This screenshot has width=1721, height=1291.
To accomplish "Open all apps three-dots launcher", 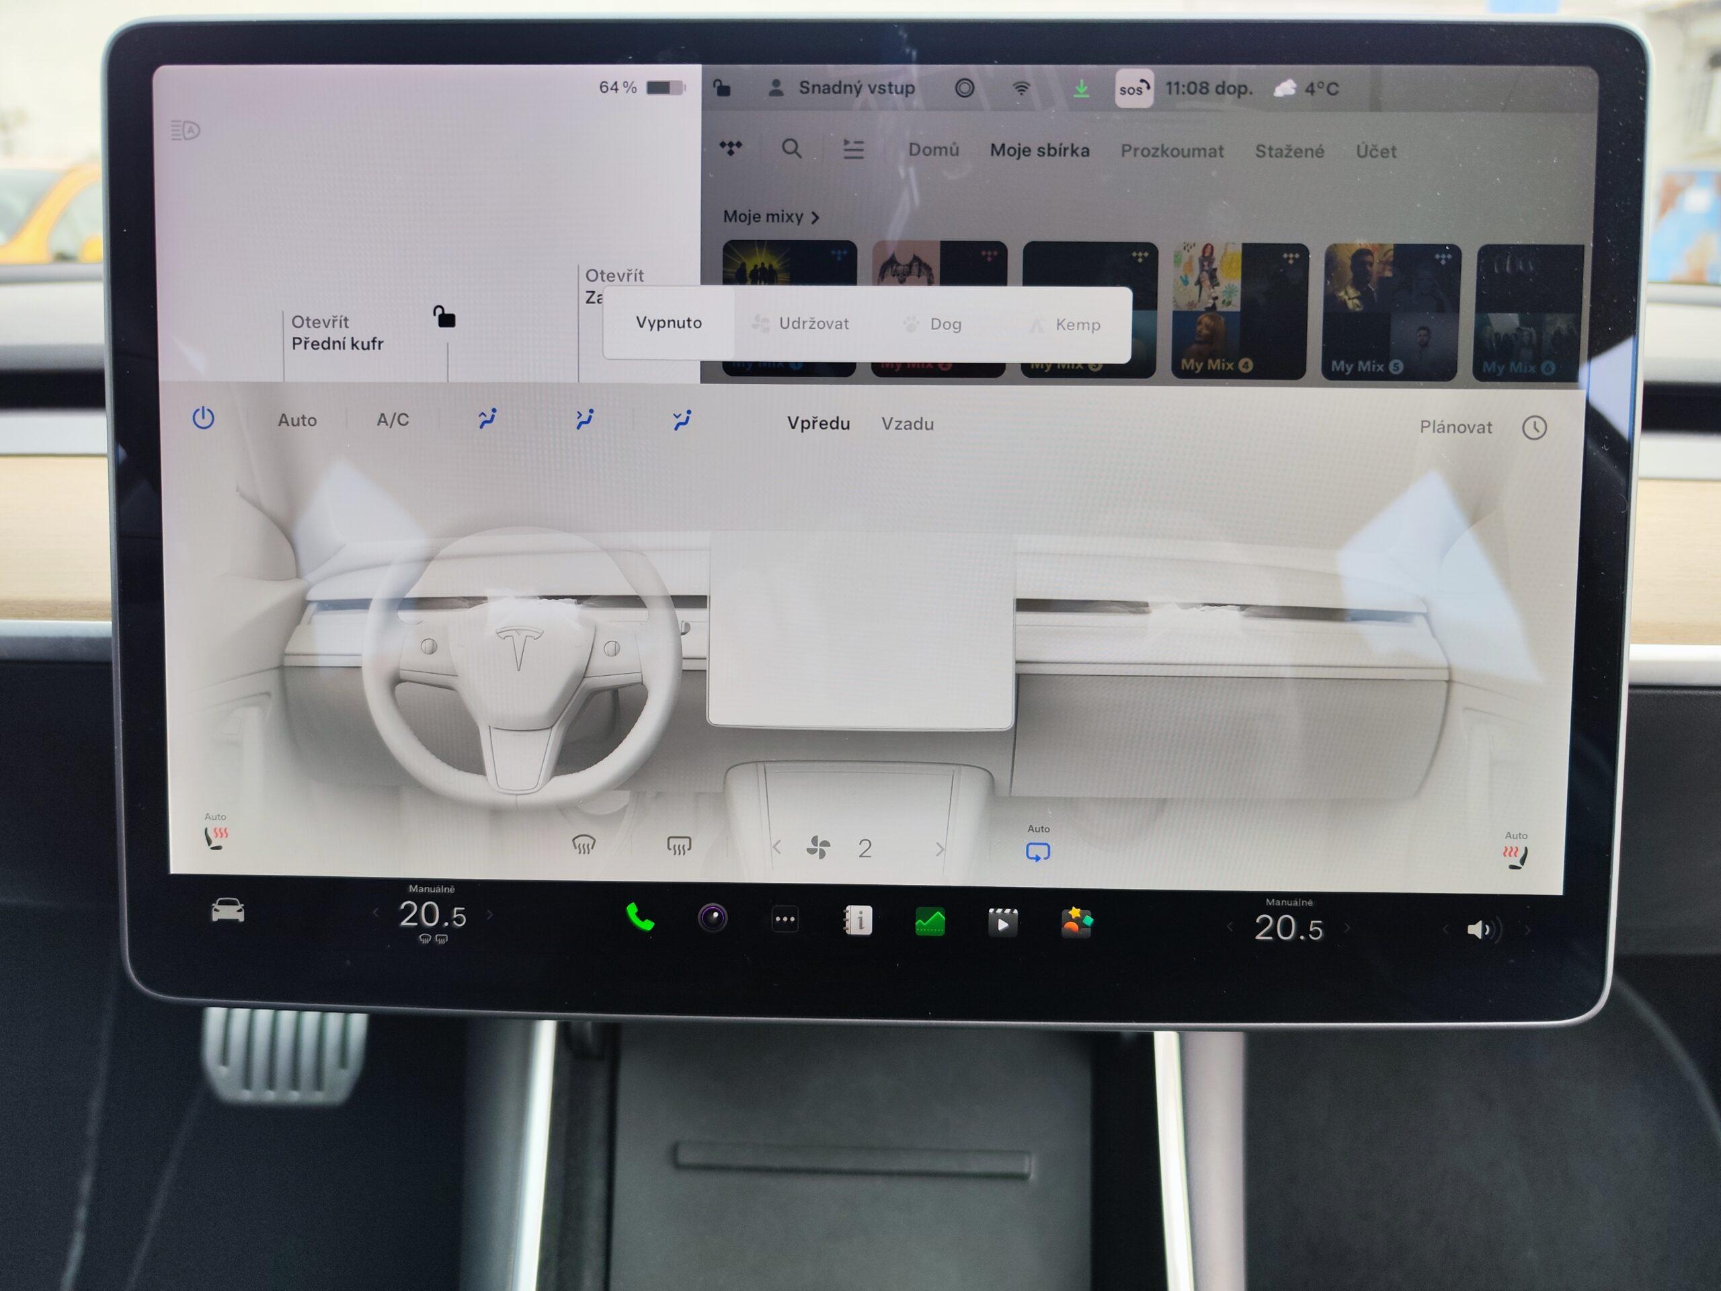I will coord(785,920).
